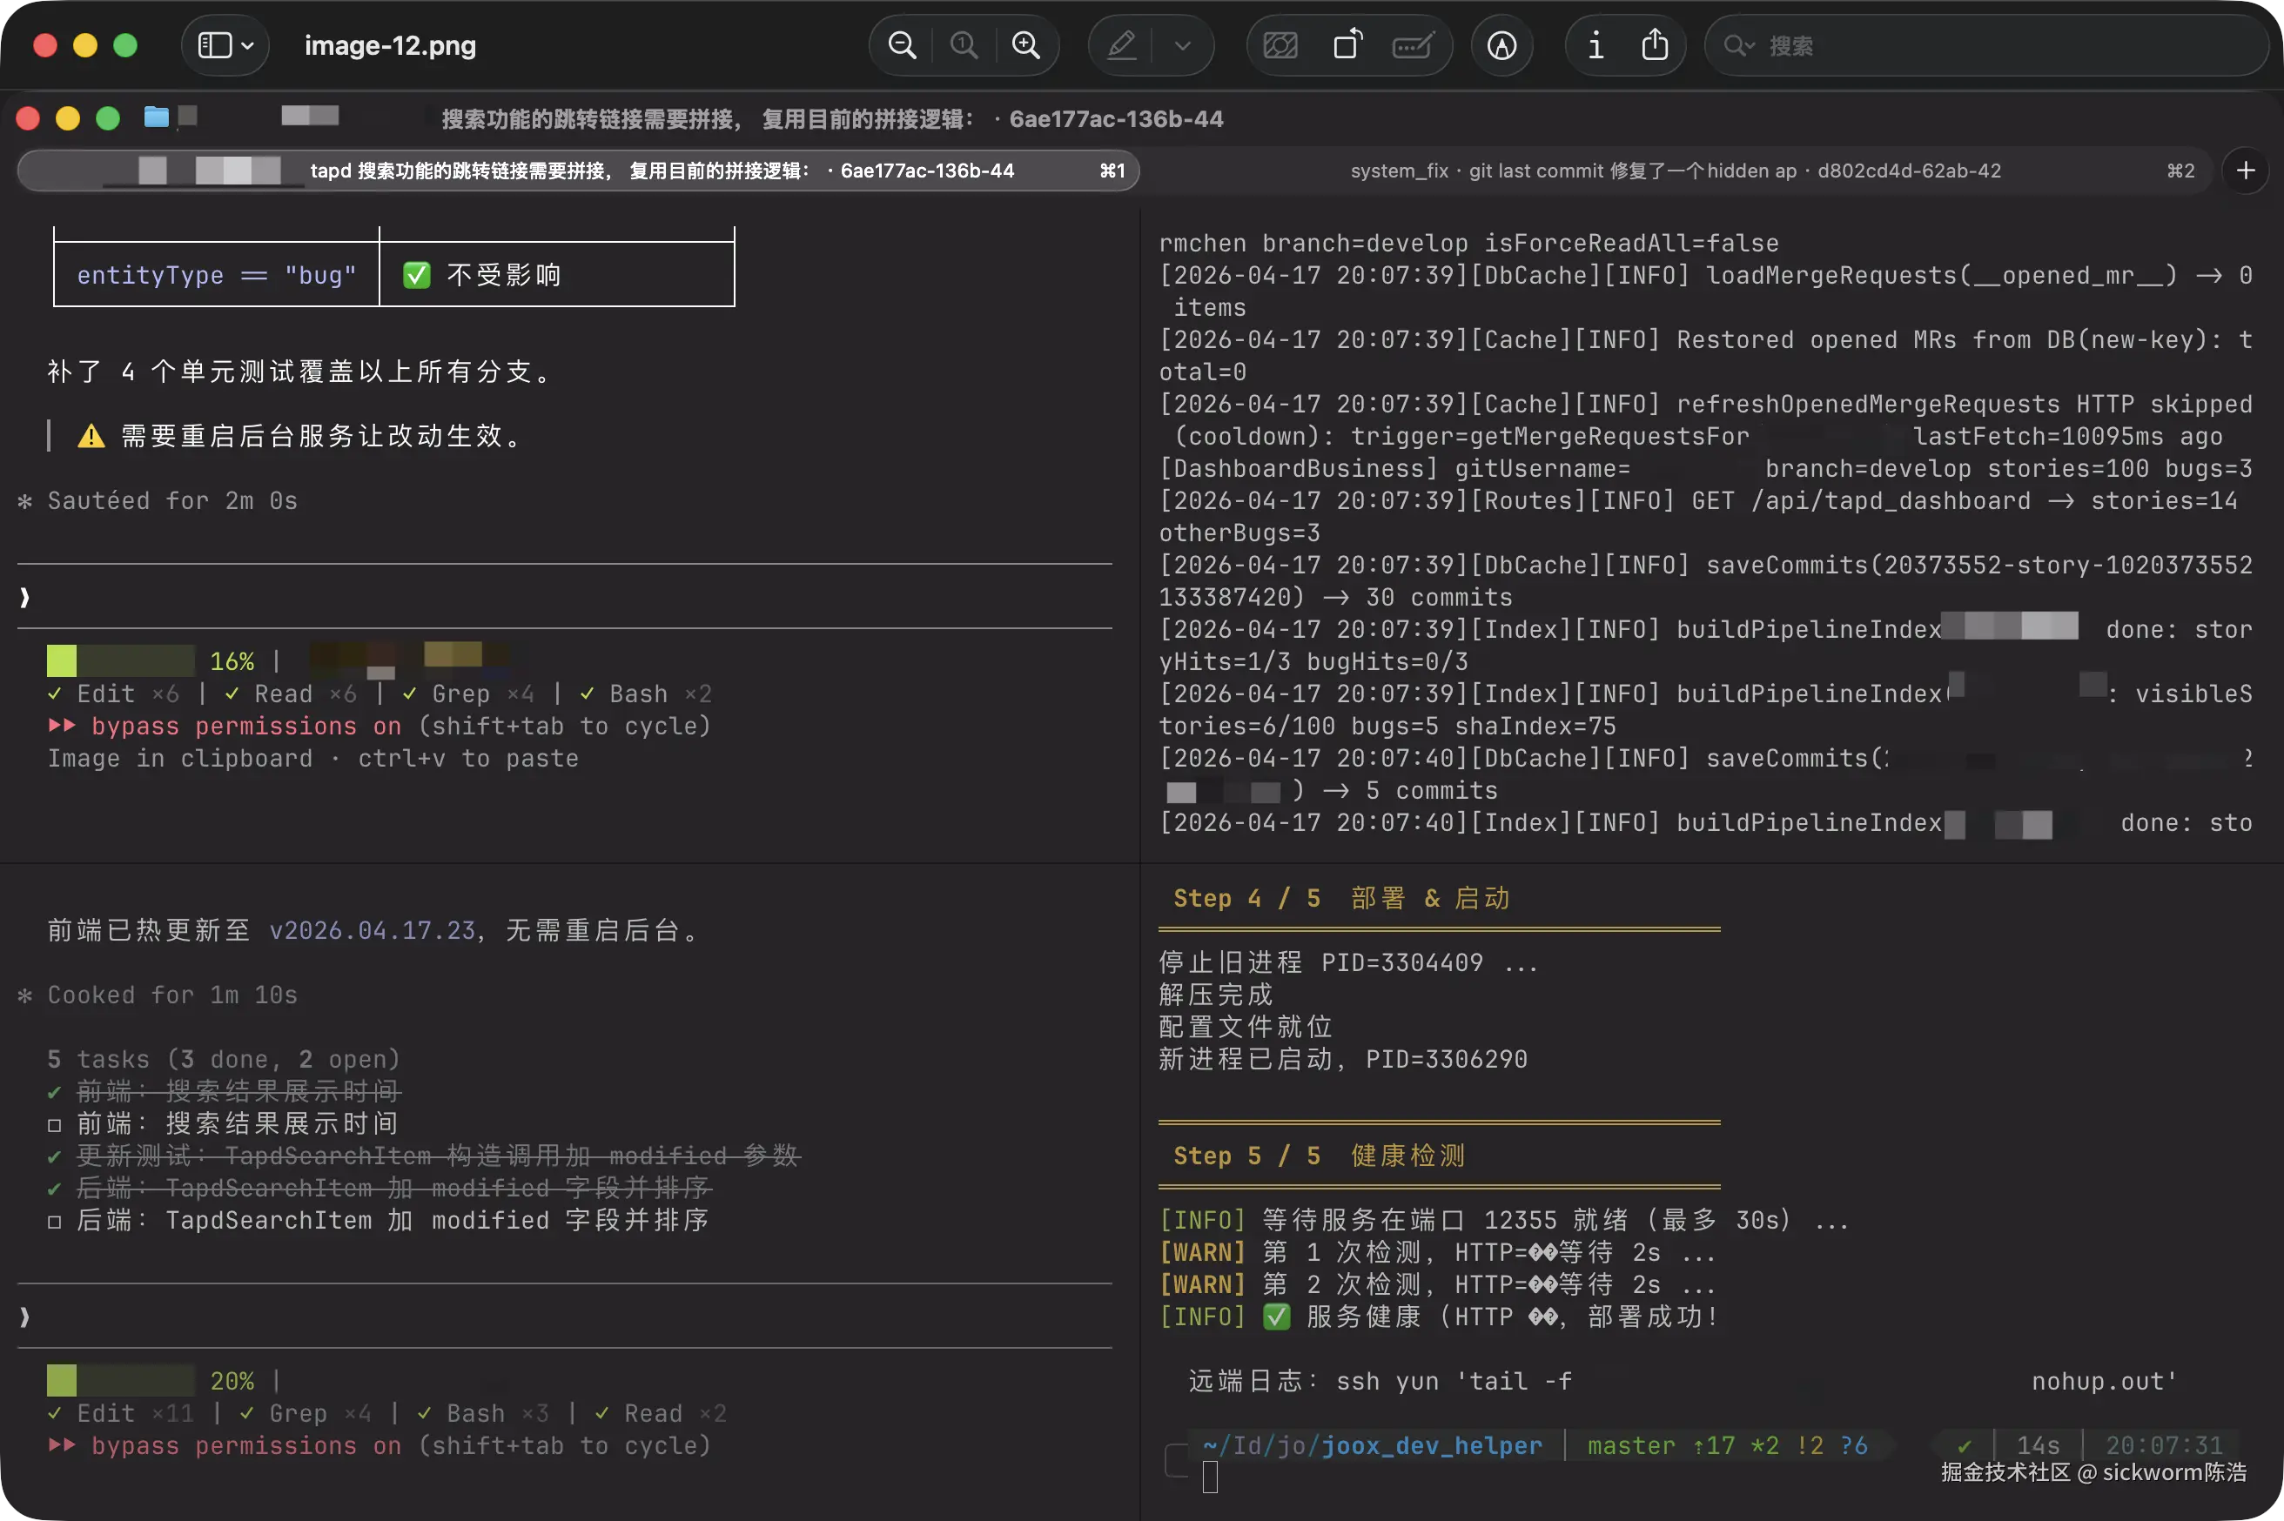Image resolution: width=2284 pixels, height=1521 pixels.
Task: Open the form filling toolbar icon
Action: point(1413,45)
